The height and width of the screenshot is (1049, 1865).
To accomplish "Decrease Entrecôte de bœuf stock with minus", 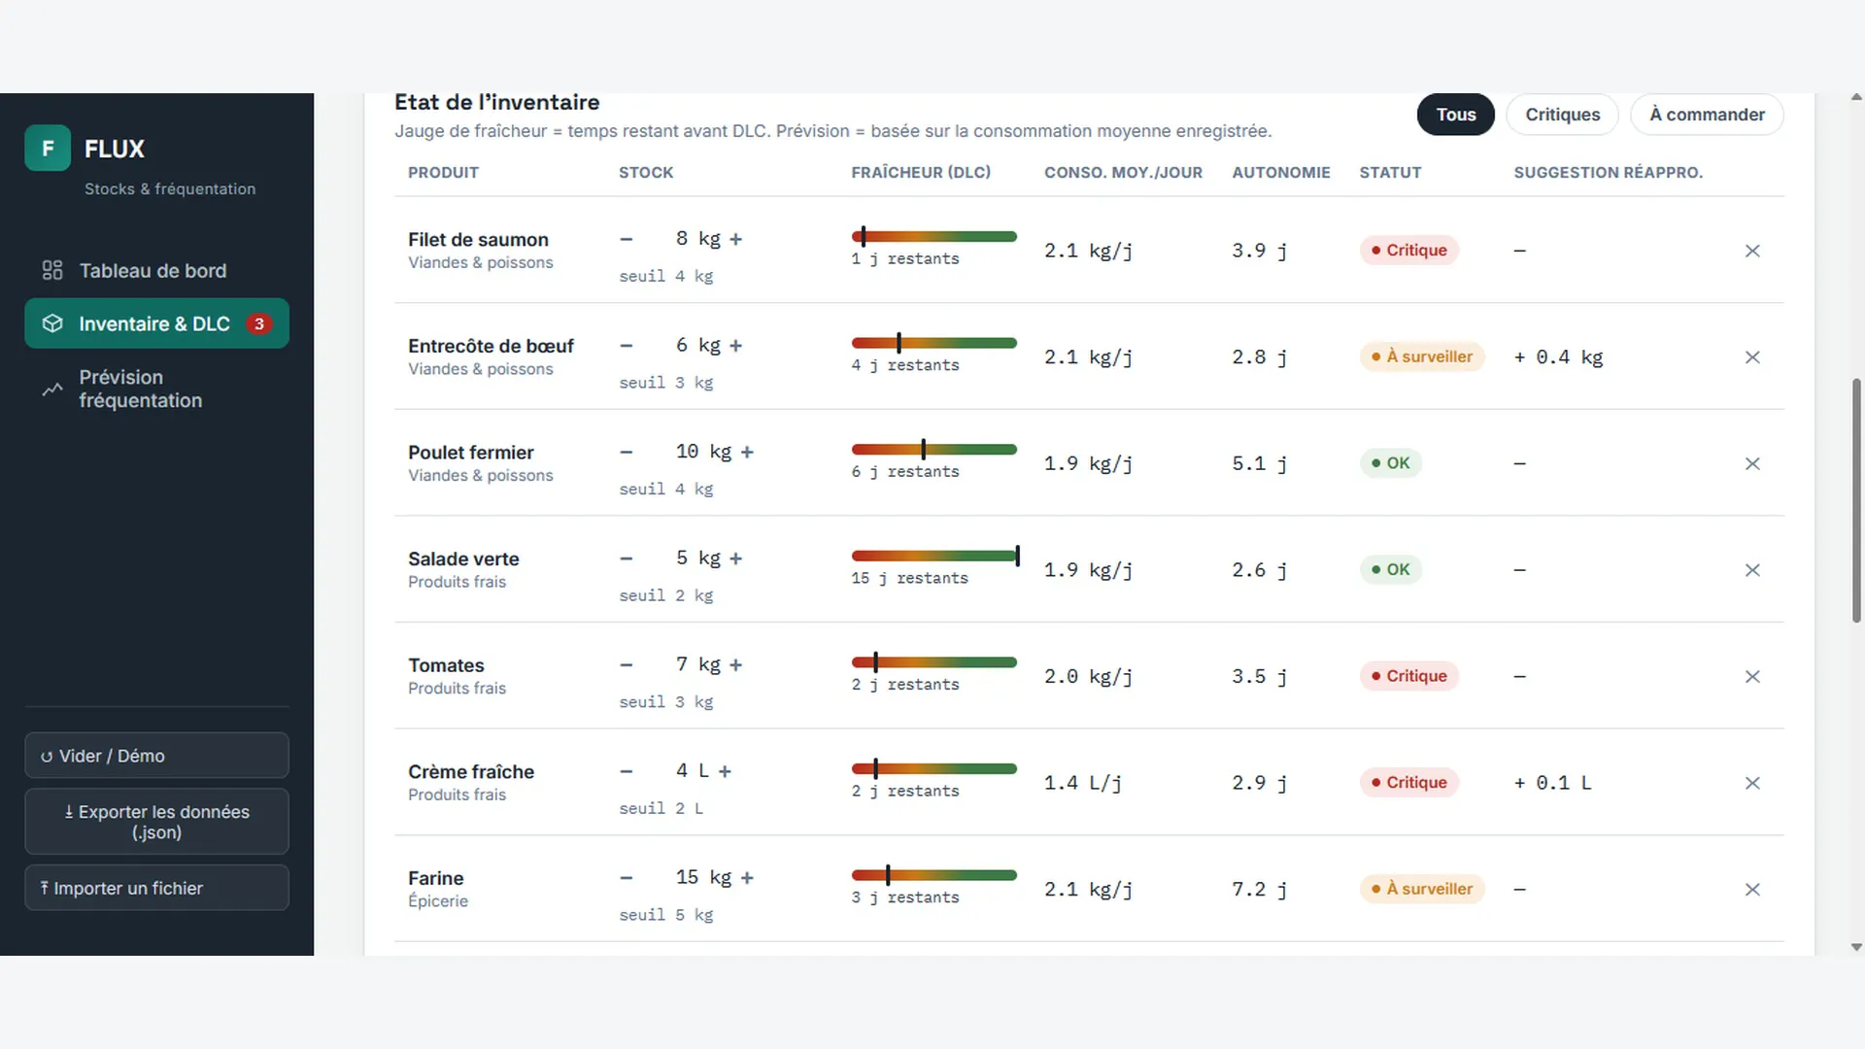I will click(x=627, y=346).
